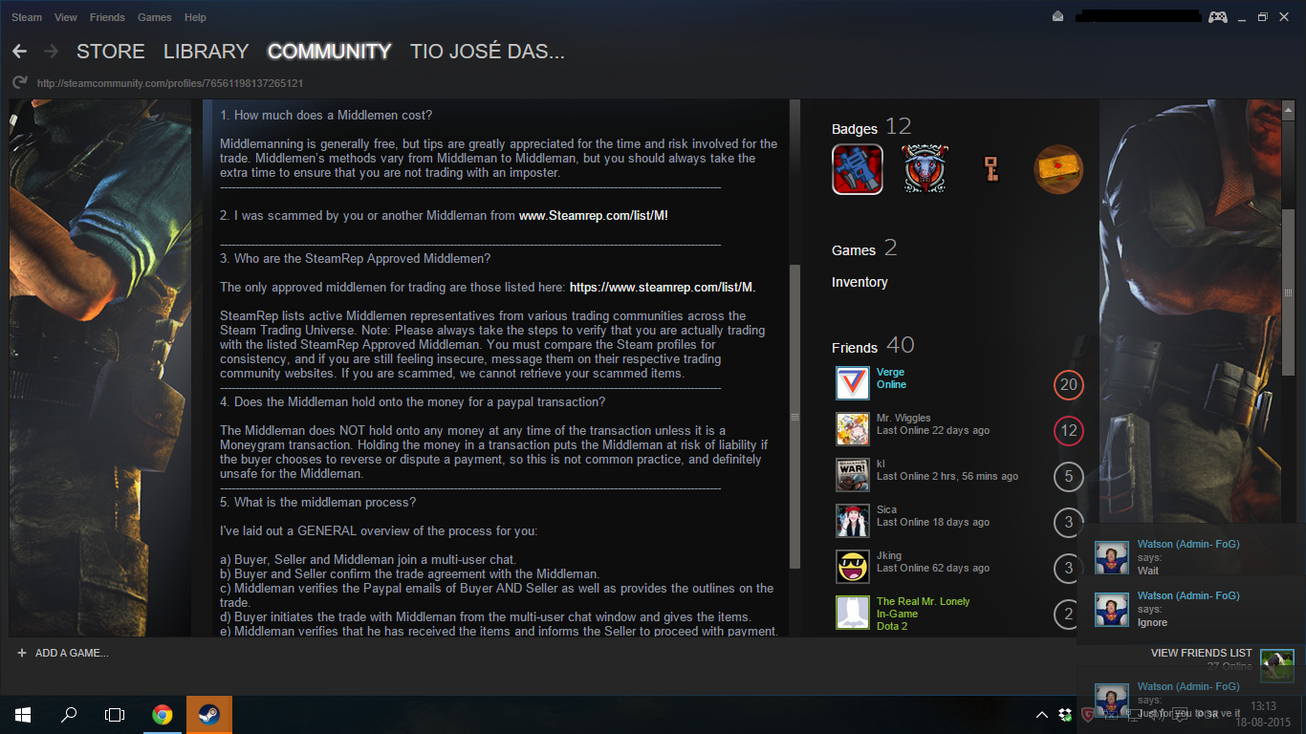Image resolution: width=1306 pixels, height=734 pixels.
Task: Launch Chrome from the taskbar
Action: coord(163,714)
